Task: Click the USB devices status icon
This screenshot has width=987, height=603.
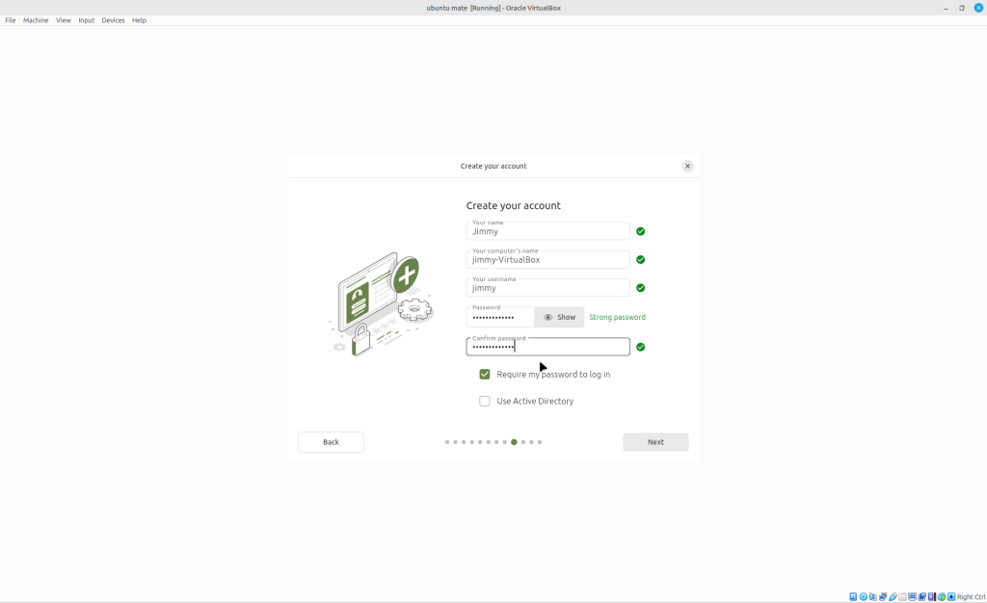Action: [x=893, y=596]
